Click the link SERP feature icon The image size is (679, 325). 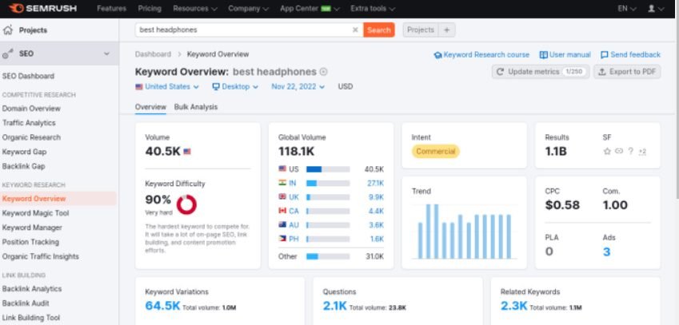[x=619, y=151]
